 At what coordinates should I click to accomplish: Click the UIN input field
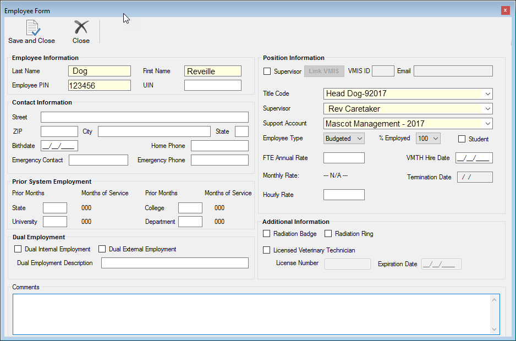212,85
